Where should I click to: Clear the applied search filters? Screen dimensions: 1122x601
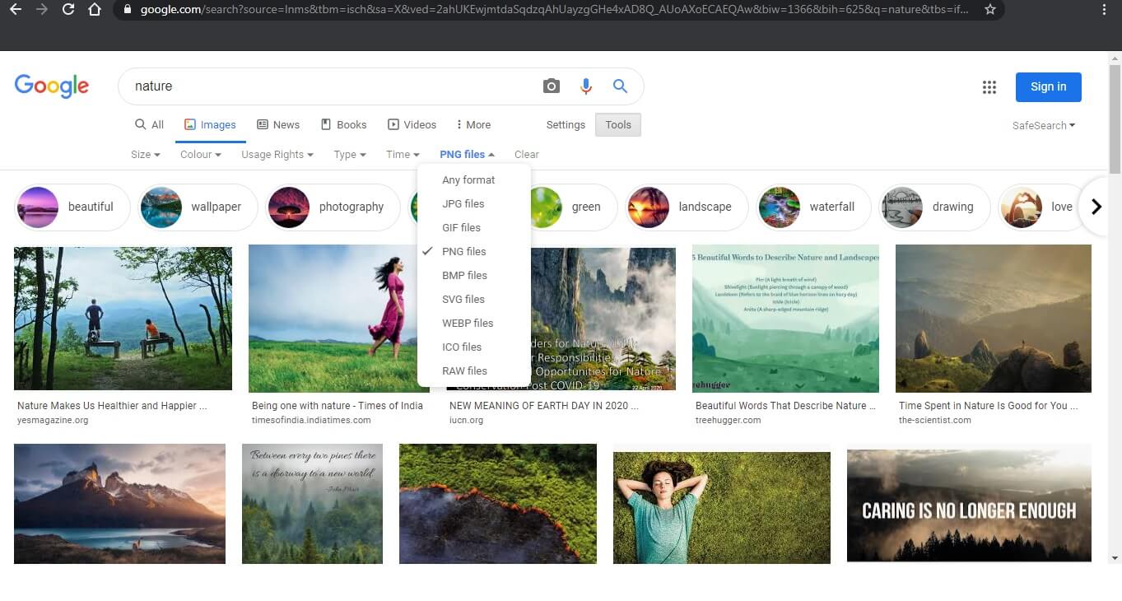click(x=526, y=154)
